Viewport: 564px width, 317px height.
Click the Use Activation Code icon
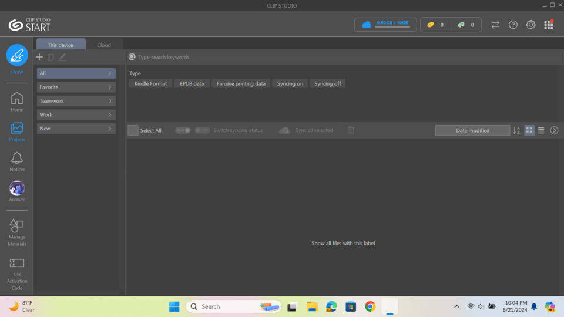click(17, 264)
